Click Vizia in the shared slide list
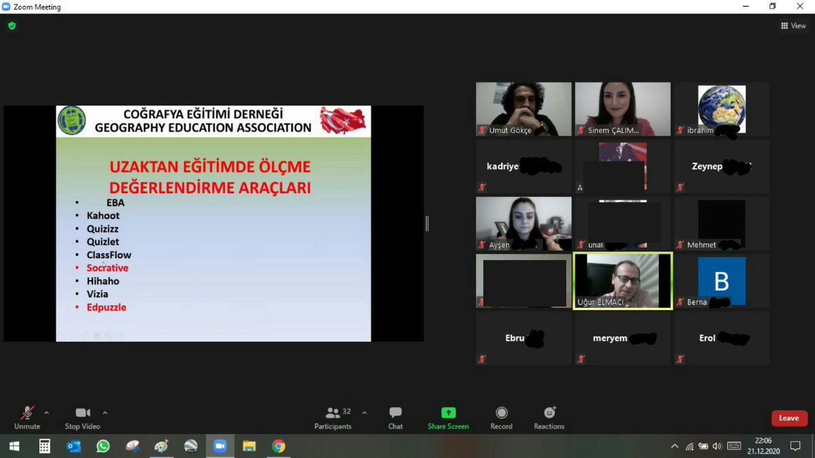This screenshot has width=815, height=458. (97, 294)
